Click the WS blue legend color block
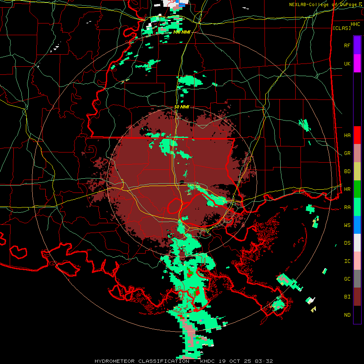The image size is (364, 364). tap(357, 225)
